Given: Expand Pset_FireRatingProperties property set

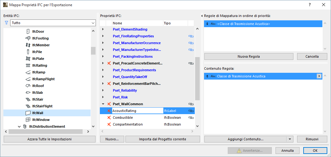Looking at the screenshot, I should click(103, 36).
